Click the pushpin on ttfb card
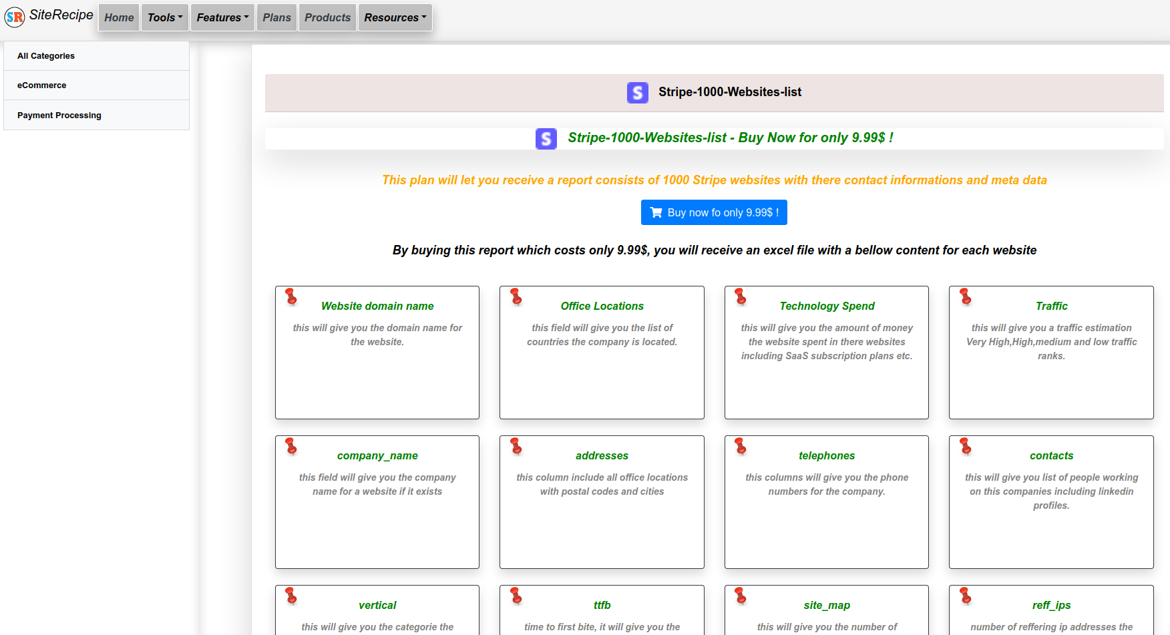 [x=516, y=596]
